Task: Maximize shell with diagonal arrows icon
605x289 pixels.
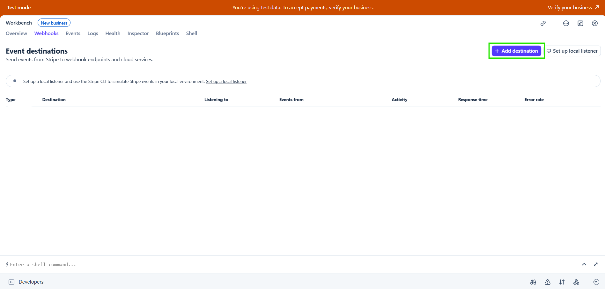Action: (x=596, y=264)
